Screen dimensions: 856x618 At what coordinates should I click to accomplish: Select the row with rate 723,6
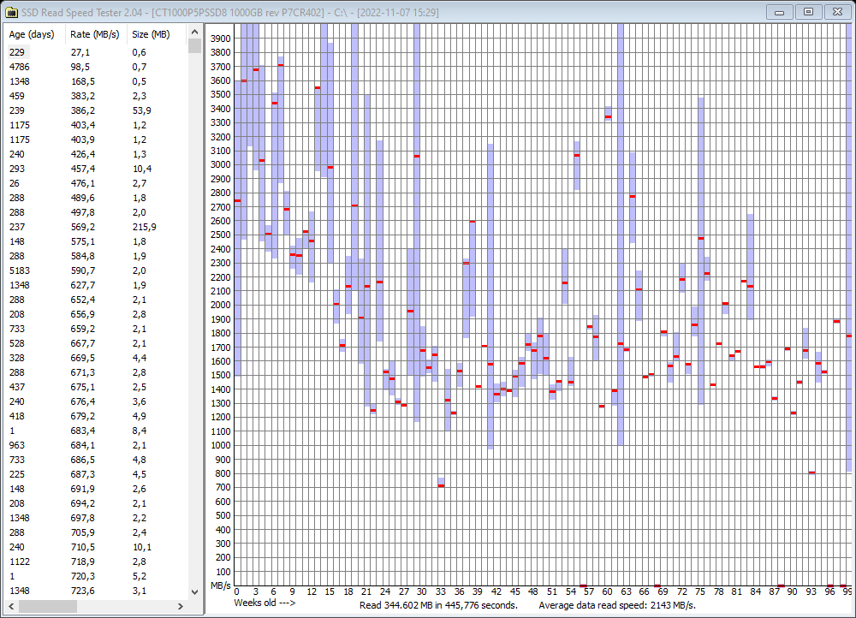96,591
